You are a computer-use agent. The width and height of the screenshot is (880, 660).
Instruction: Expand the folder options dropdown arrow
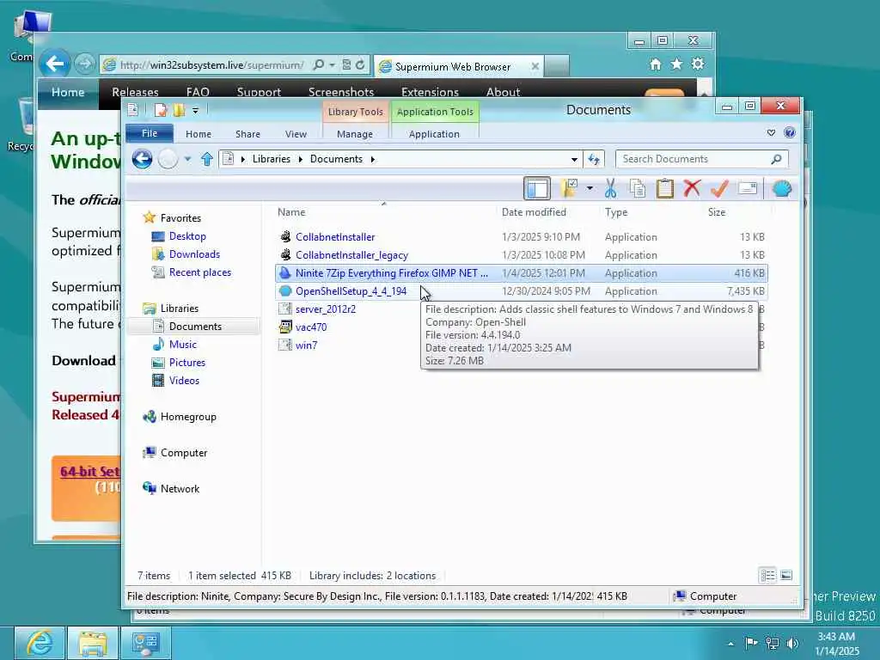click(x=590, y=188)
